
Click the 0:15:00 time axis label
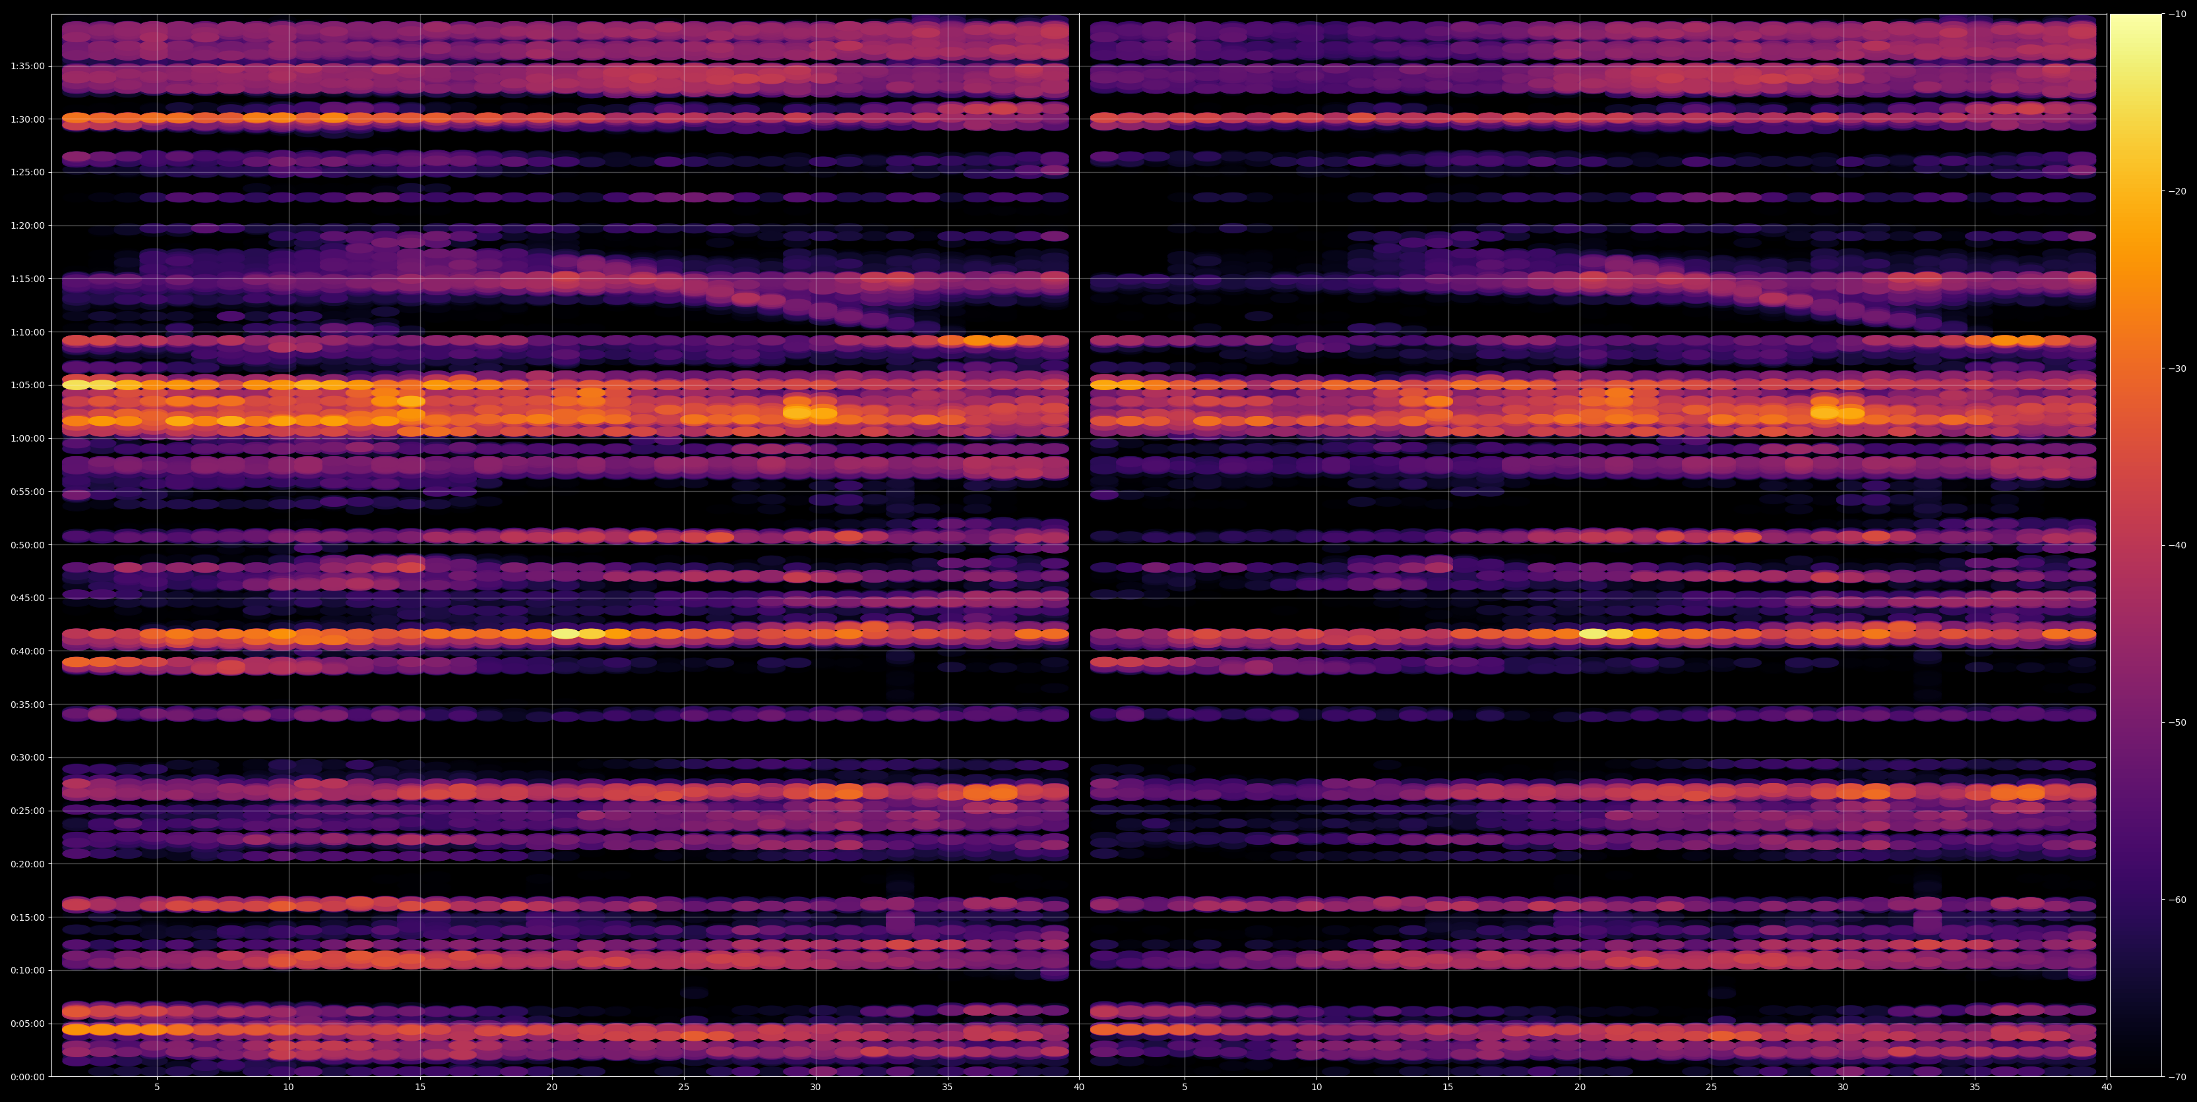pos(28,917)
